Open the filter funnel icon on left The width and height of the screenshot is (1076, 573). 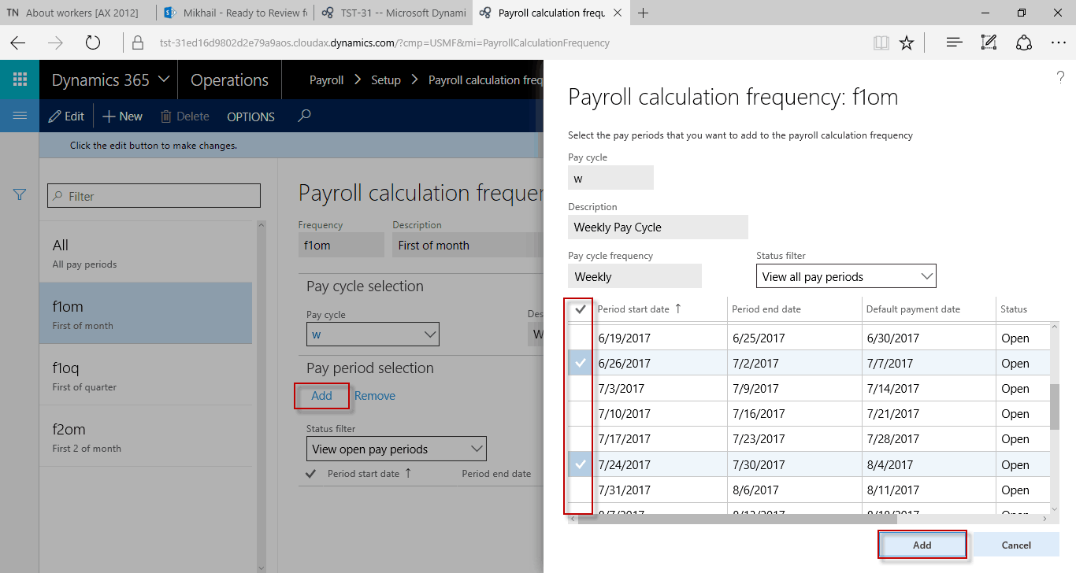coord(20,195)
